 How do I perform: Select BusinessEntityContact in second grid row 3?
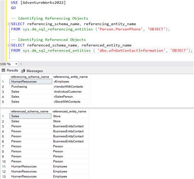pyautogui.click(x=70, y=126)
